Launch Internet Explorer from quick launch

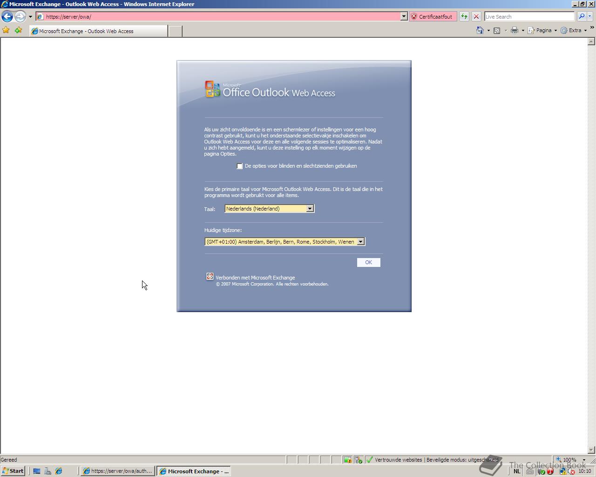pyautogui.click(x=59, y=471)
